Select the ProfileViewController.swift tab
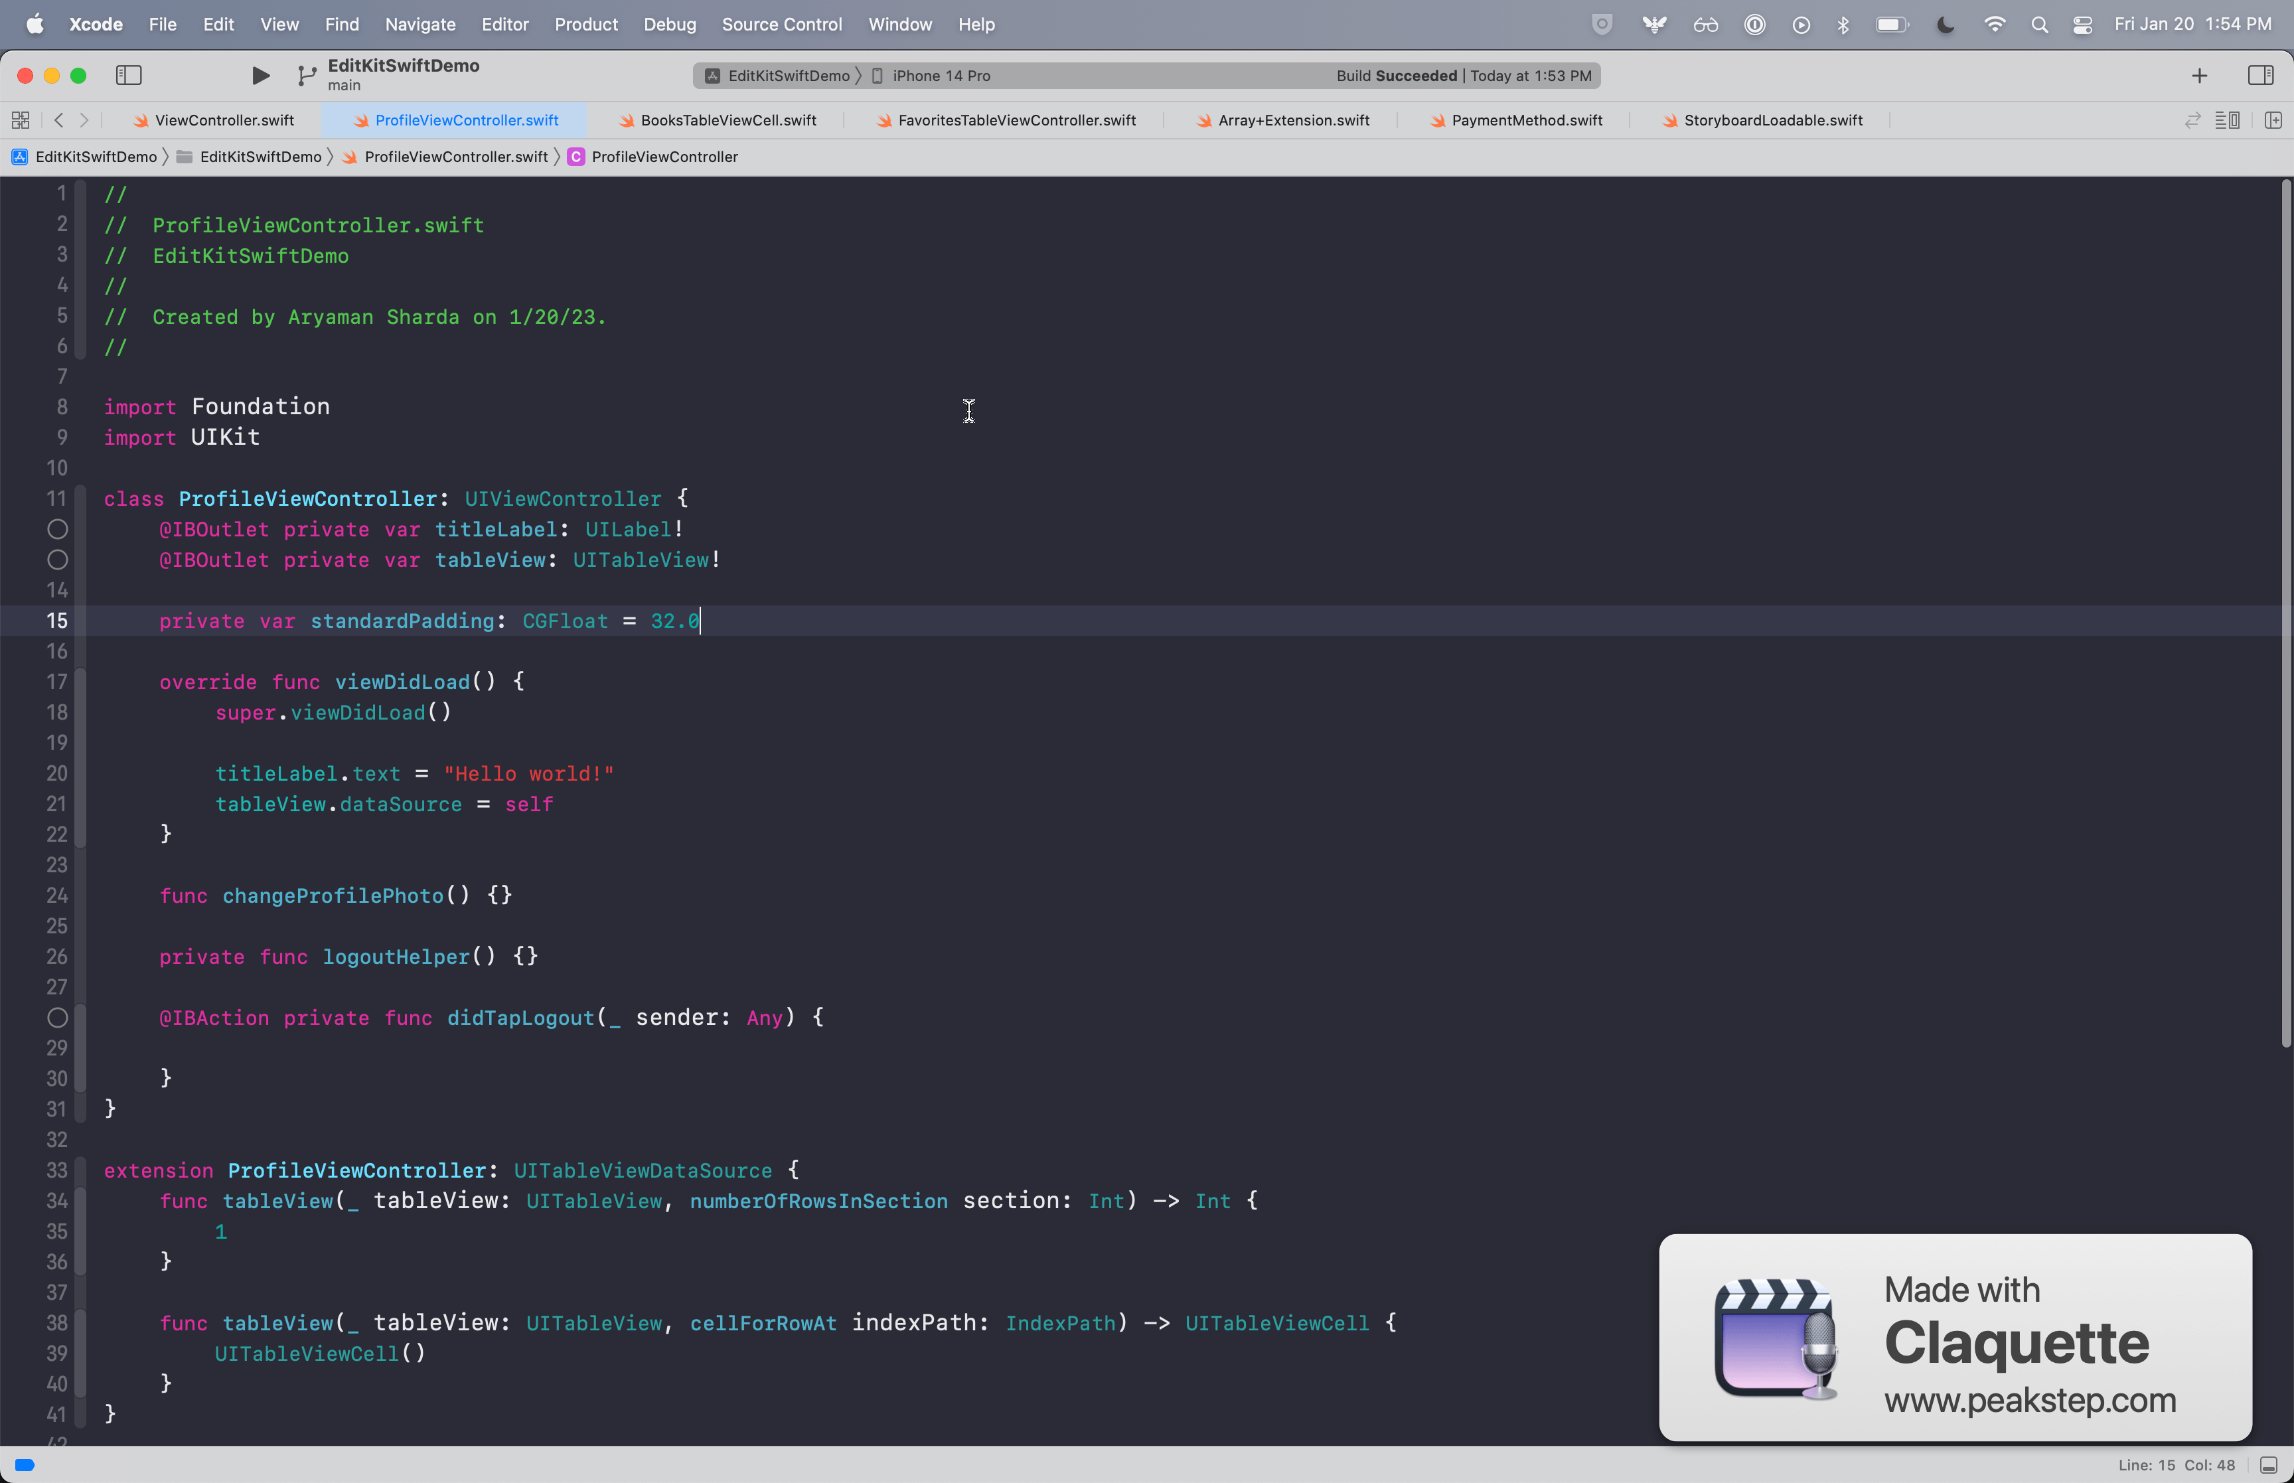The image size is (2294, 1483). [x=455, y=120]
